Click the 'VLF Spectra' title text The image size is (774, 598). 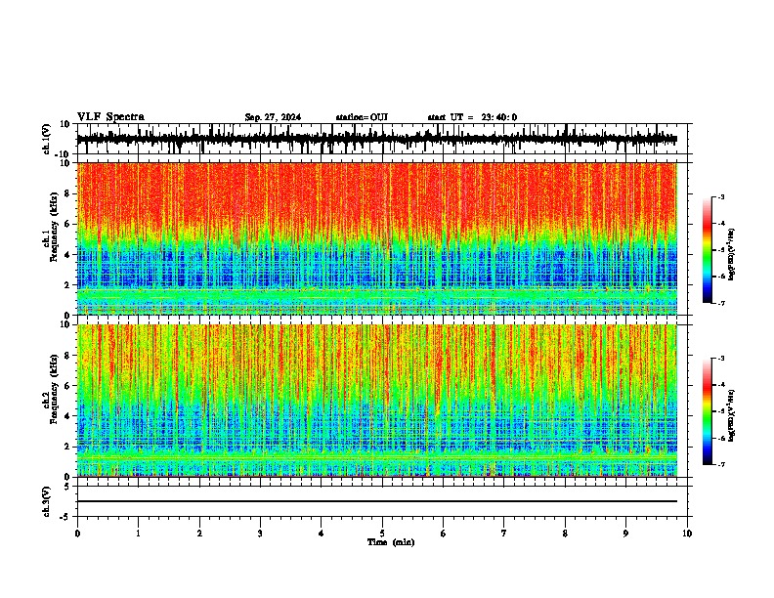[x=110, y=117]
